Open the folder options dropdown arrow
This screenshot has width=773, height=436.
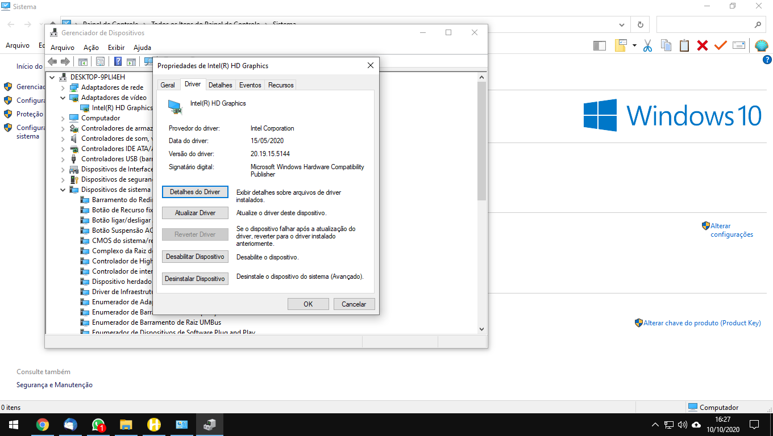(634, 45)
